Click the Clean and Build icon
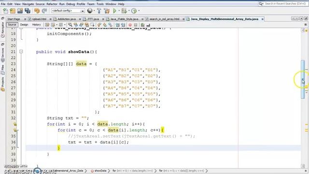This screenshot has height=174, width=309. pyautogui.click(x=107, y=11)
